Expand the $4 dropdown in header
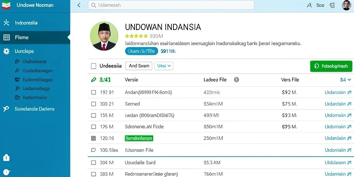 346,80
